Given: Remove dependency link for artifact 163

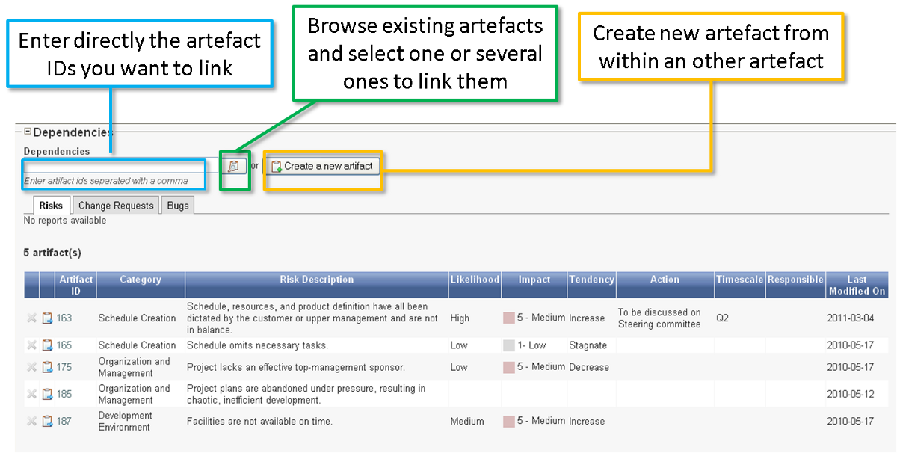Looking at the screenshot, I should coord(31,318).
